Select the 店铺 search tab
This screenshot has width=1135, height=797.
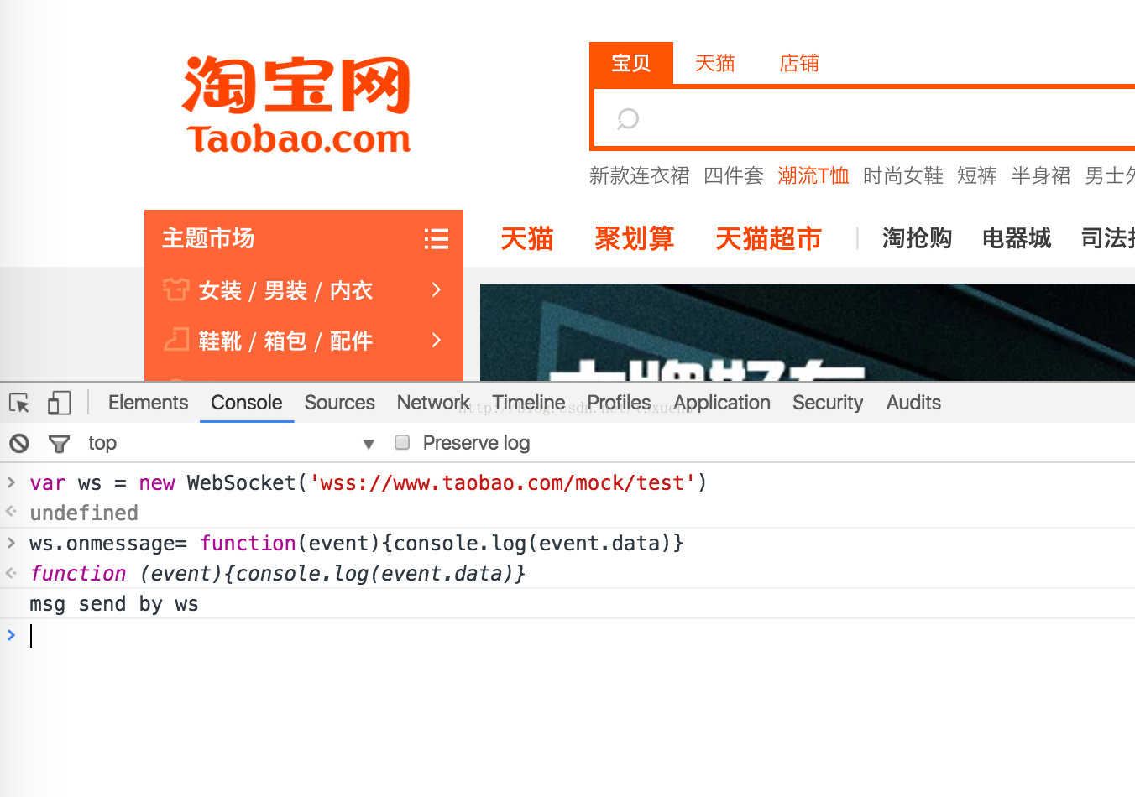[x=799, y=63]
